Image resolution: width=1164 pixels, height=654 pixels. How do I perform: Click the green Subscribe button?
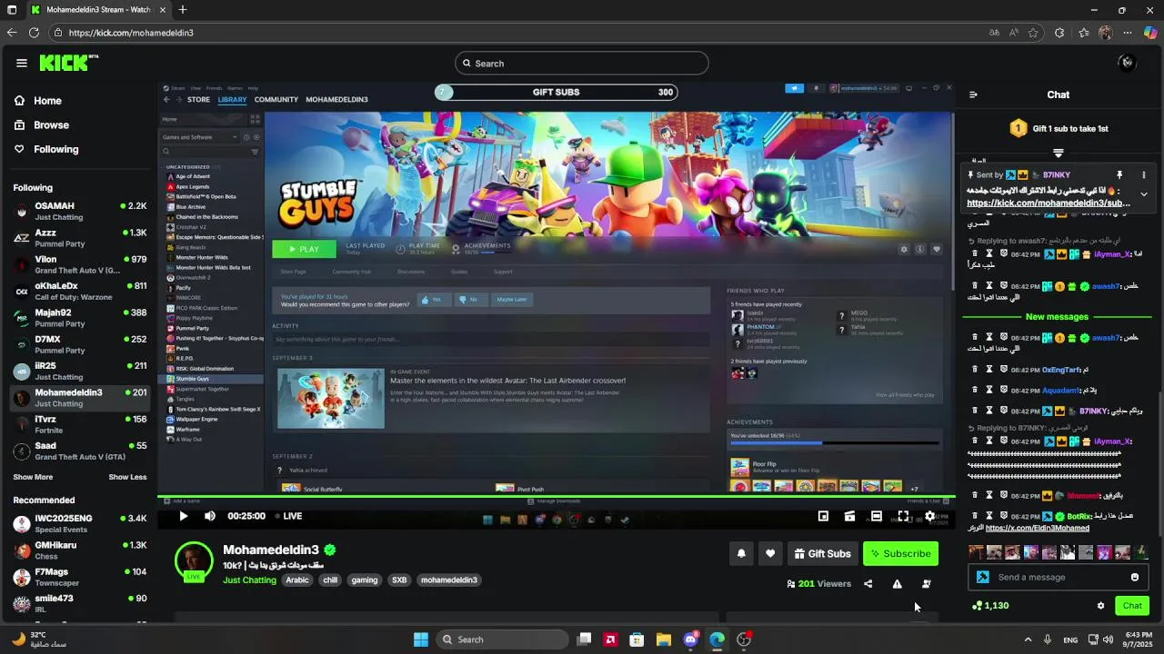pyautogui.click(x=900, y=553)
